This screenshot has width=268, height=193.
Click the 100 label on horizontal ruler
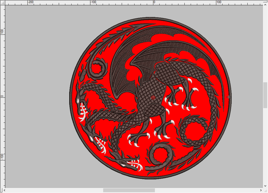[219, 2]
